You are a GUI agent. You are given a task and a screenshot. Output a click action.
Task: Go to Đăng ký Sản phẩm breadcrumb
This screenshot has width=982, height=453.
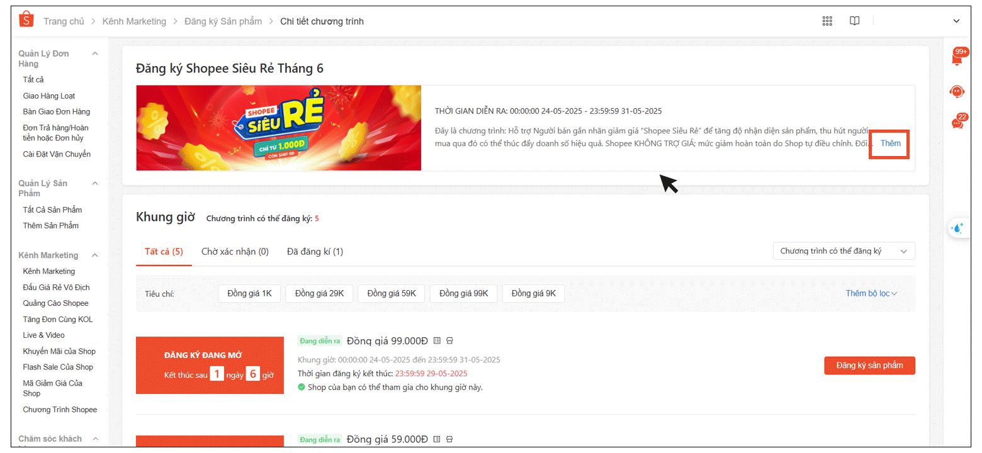tap(223, 21)
